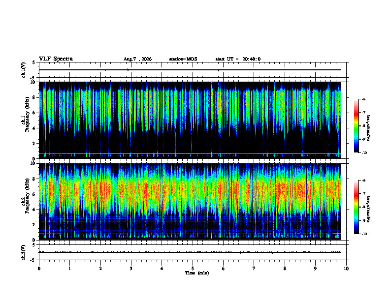Viewport: 390px width, 301px height.
Task: Click the "4" kHz tick on ch.1 frequency axis
Action: [34, 128]
